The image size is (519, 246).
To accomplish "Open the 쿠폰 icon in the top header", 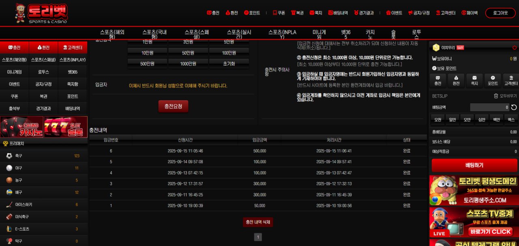I will (275, 13).
